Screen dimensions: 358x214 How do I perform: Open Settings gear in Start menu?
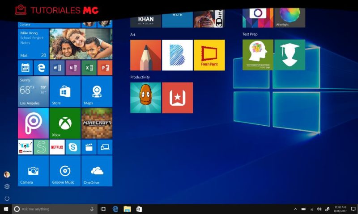click(7, 186)
